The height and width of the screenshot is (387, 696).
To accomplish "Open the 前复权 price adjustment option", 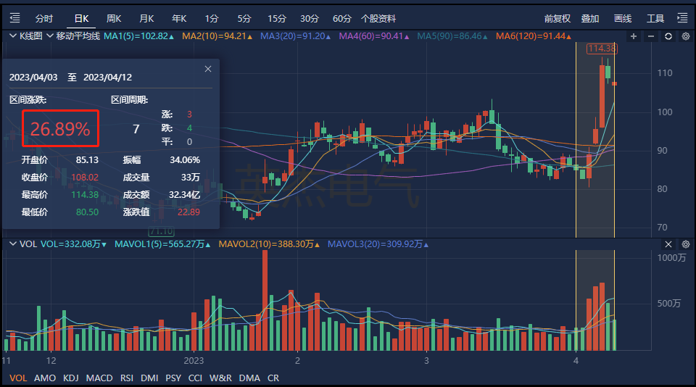I will point(558,18).
